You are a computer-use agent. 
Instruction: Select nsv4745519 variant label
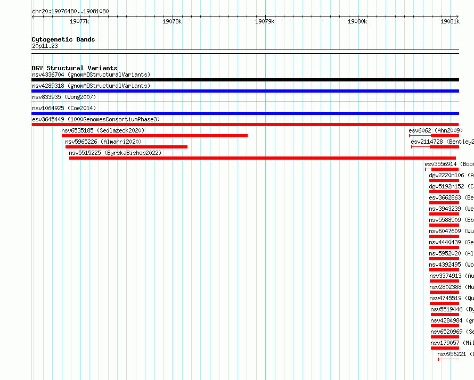coord(452,298)
